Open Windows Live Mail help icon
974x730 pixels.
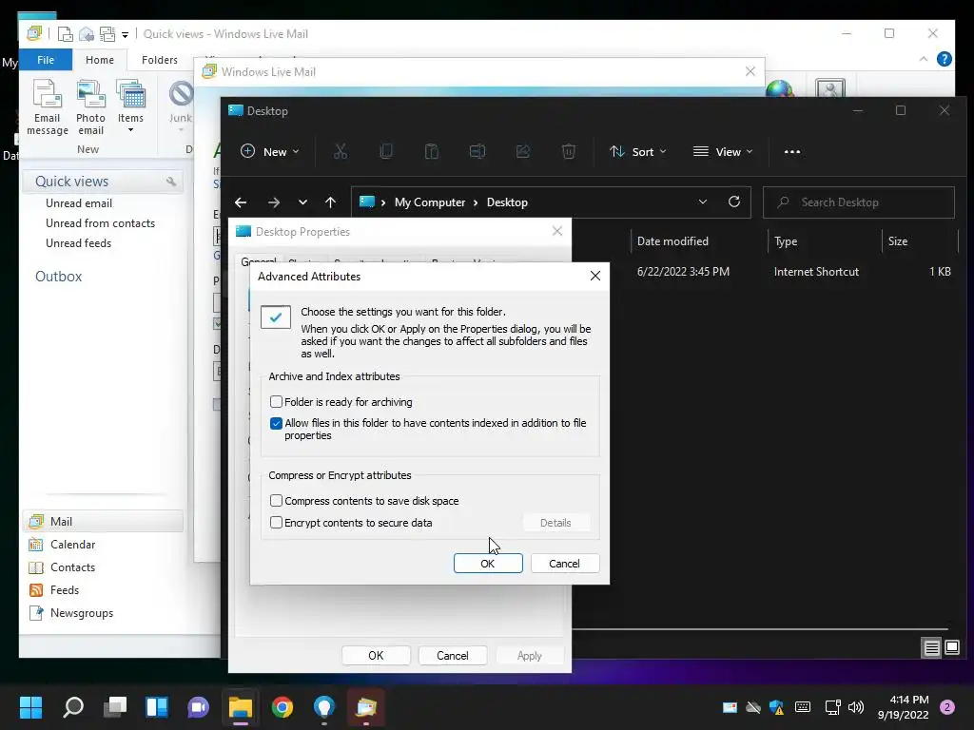point(945,59)
